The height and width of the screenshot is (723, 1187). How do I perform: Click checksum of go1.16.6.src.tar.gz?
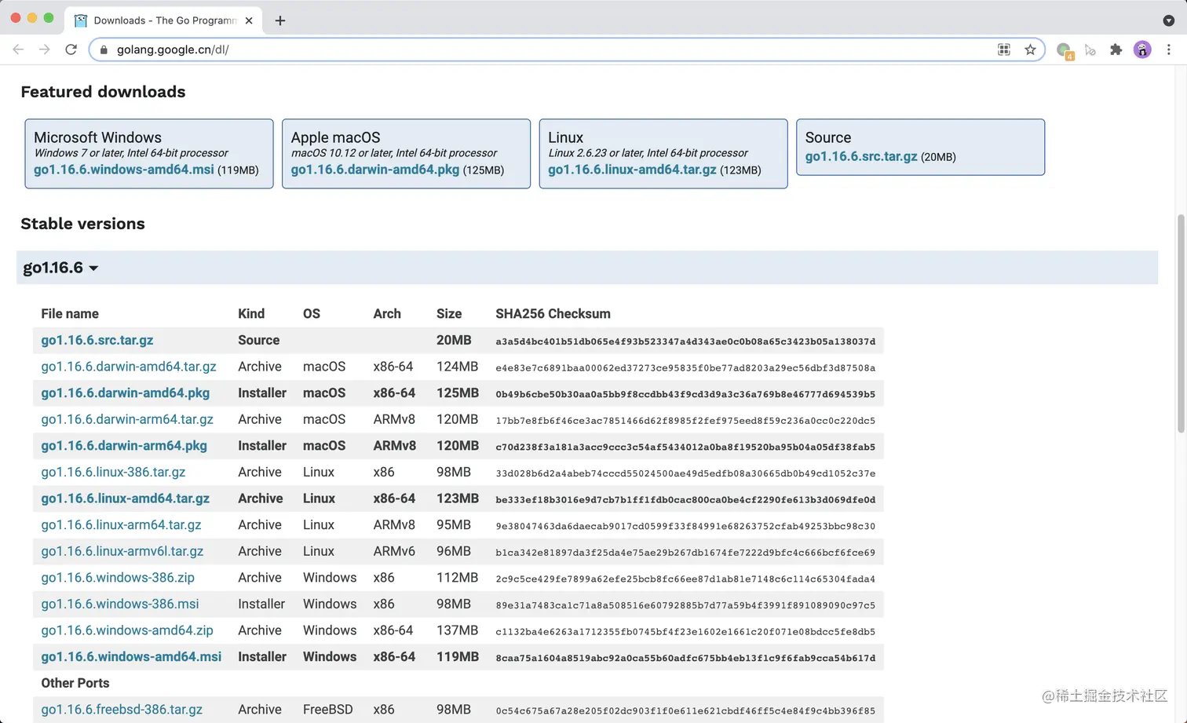point(685,341)
